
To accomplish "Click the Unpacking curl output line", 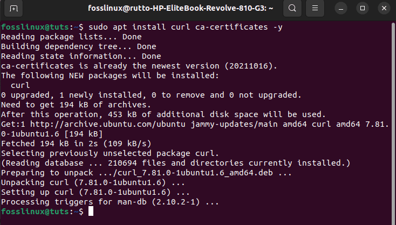I will click(x=93, y=182).
